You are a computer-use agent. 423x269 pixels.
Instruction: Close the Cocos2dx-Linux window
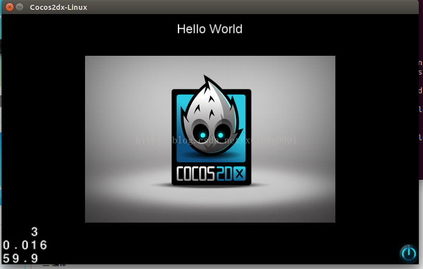[9, 7]
